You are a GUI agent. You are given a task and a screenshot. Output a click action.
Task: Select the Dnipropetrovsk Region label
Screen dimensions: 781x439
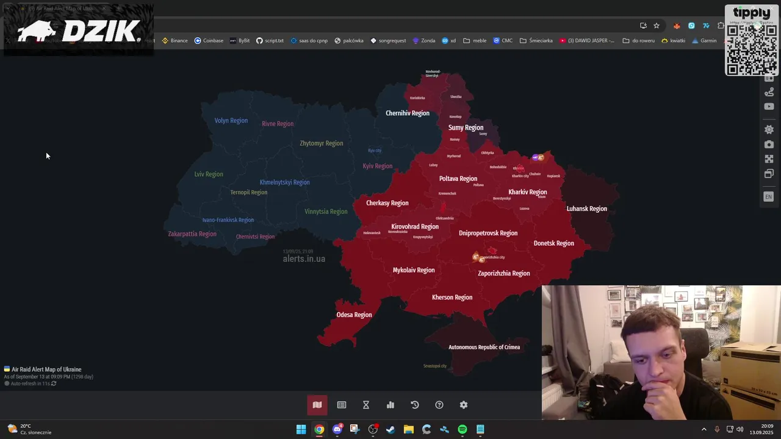488,234
